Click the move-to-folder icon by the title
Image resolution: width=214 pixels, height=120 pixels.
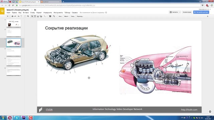coord(35,10)
